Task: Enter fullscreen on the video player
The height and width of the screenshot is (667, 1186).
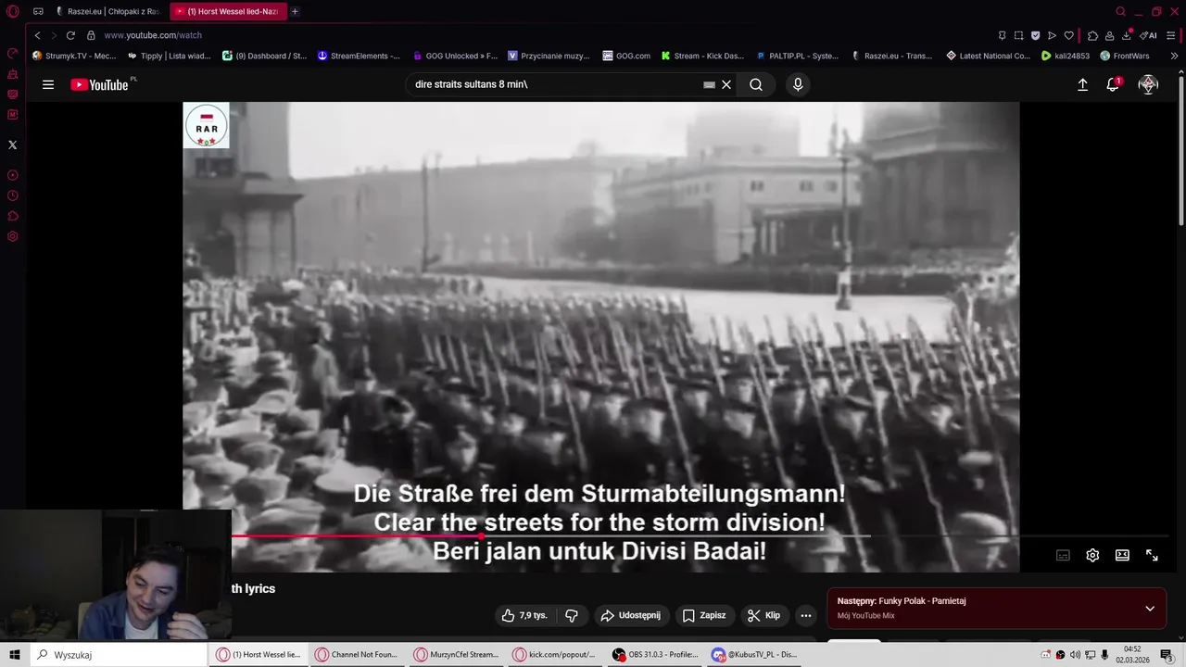Action: [1152, 555]
